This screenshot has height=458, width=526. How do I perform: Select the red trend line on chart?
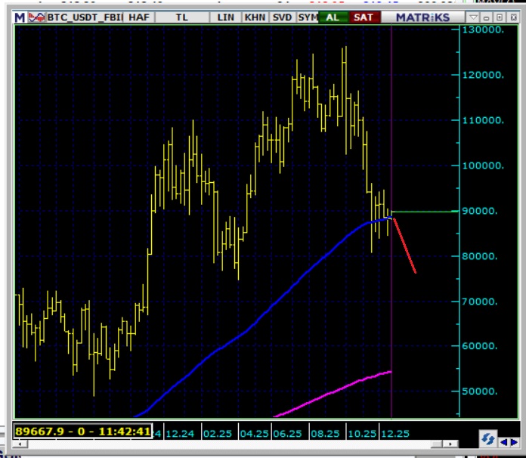click(404, 246)
